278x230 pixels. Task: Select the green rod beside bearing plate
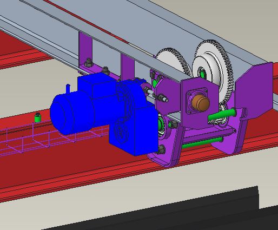pyautogui.click(x=222, y=115)
